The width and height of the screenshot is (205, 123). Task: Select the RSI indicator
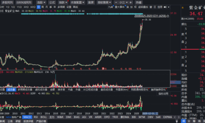pos(36,117)
